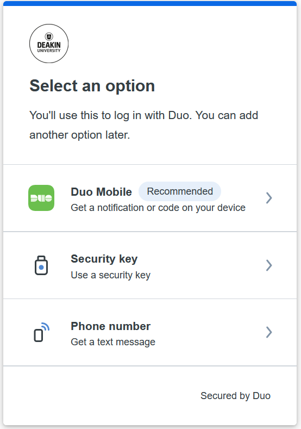
Task: Open the Duo Mobile row chevron arrow
Action: tap(269, 198)
